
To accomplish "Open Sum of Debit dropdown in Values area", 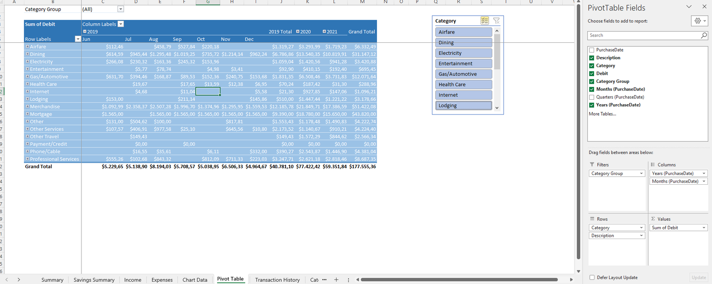I will (x=704, y=228).
